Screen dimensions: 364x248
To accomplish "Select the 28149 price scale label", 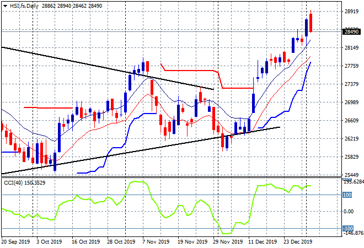I will (351, 48).
